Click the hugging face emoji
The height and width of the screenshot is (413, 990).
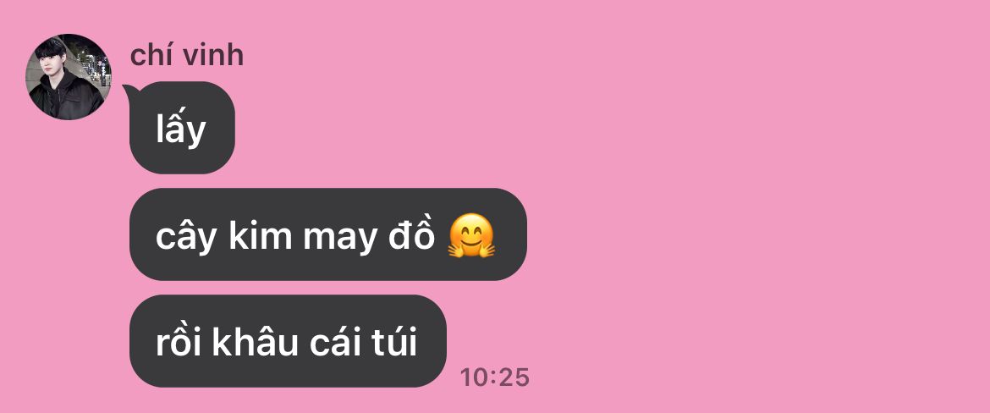pos(471,237)
